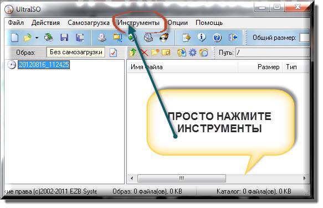Click the Exit door icon
The height and width of the screenshot is (208, 323).
[233, 38]
